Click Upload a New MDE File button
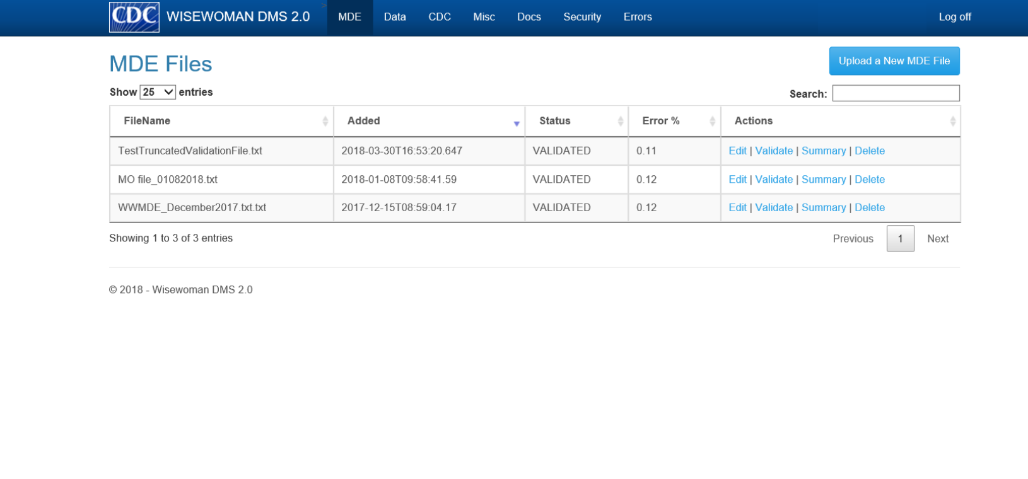The width and height of the screenshot is (1028, 479). point(894,61)
